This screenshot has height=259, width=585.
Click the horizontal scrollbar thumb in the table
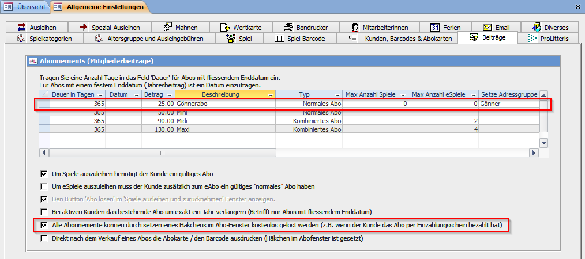point(162,153)
